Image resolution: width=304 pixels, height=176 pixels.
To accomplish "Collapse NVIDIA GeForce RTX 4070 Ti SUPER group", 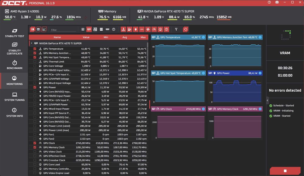I will point(31,43).
